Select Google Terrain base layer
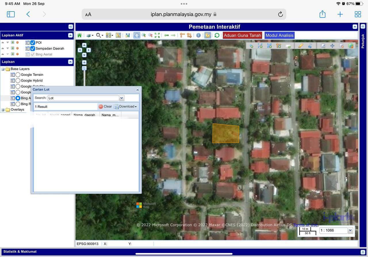This screenshot has width=368, height=257. point(18,75)
